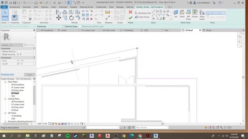The width and height of the screenshot is (248, 139).
Task: Click the Align Eaves tool
Action: coord(202,15)
